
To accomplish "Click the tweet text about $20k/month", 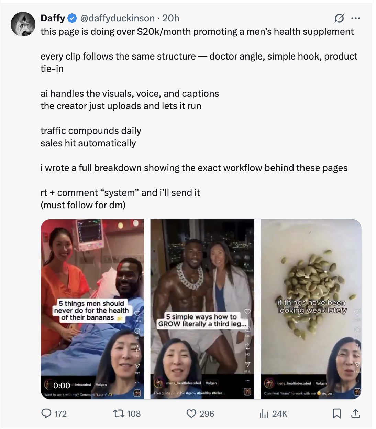I will [197, 32].
